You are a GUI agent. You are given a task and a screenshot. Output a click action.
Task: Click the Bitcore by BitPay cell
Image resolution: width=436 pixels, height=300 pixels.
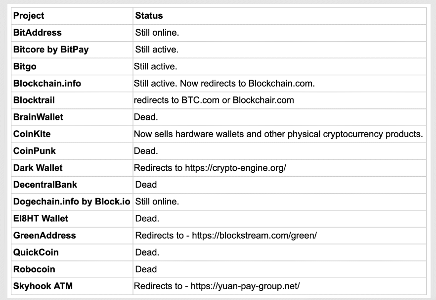point(51,50)
